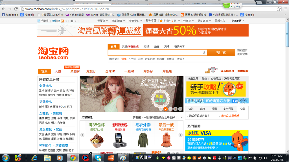The image size is (289, 162).
Task: Open the 满88包邮 chocolate promo
Action: click(x=97, y=135)
